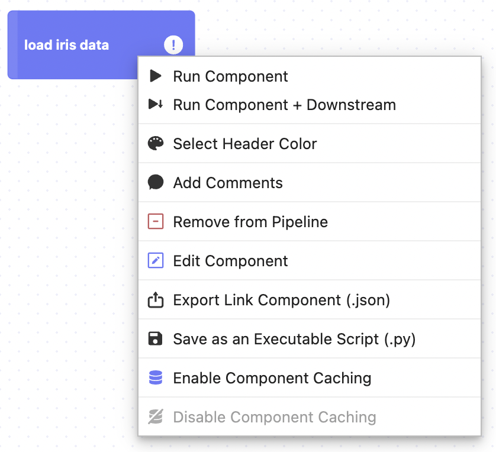Click the floppy disk save icon

155,339
